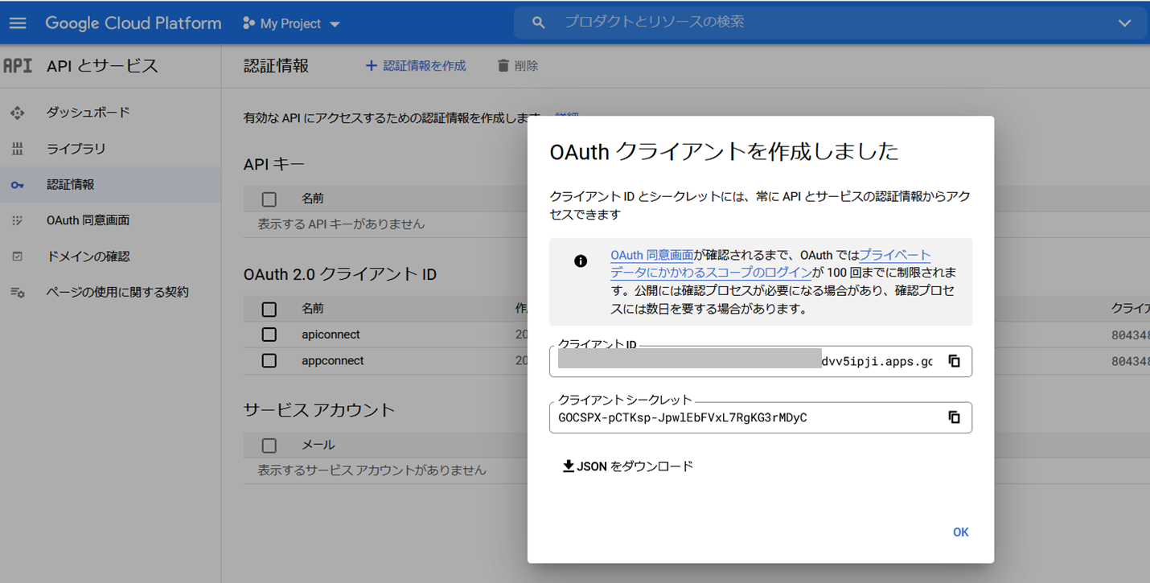Click the ドメインの確認 sidebar icon

click(x=18, y=257)
